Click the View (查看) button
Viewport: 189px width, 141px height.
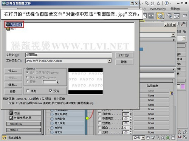coord(13,92)
